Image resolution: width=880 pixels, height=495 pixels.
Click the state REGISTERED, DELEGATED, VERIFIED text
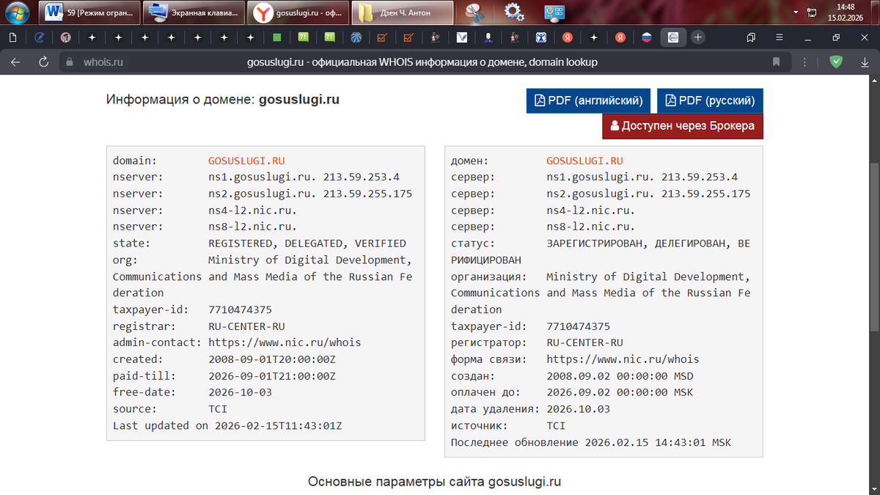click(x=307, y=243)
